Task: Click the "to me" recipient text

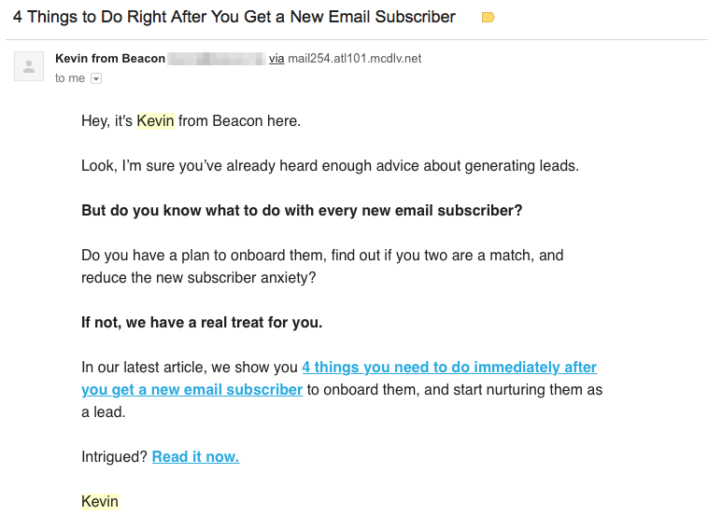Action: point(70,78)
